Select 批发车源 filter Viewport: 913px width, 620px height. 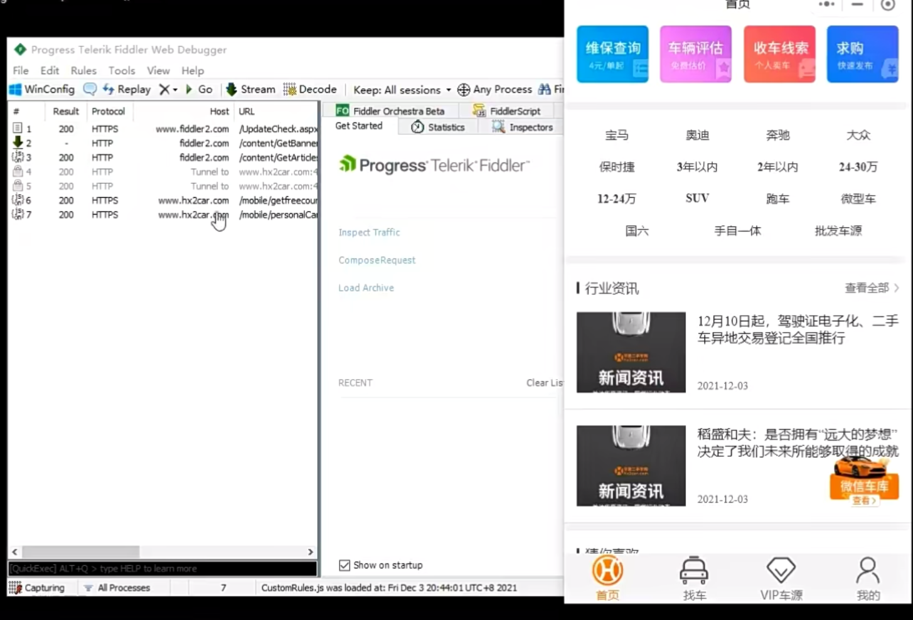point(838,231)
